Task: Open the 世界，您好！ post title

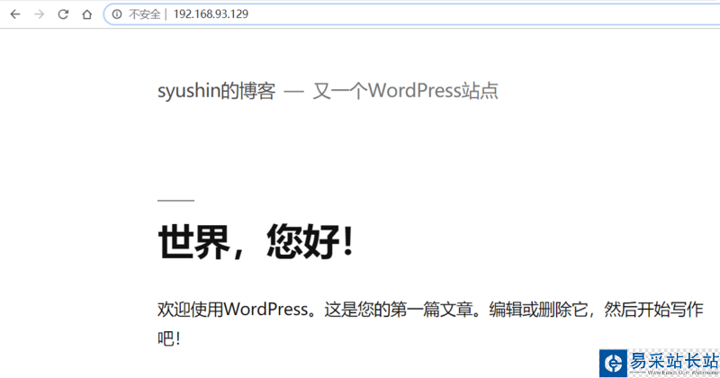Action: (256, 241)
